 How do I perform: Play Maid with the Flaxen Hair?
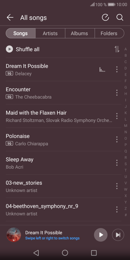[59, 116]
